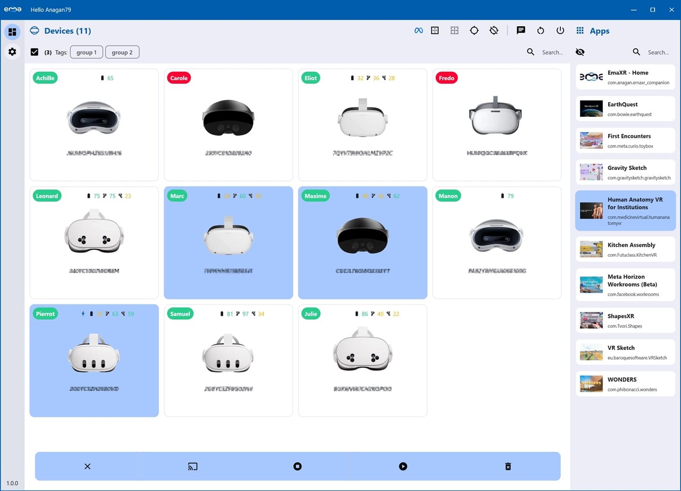Uncheck the select-all devices checkbox

[x=35, y=52]
